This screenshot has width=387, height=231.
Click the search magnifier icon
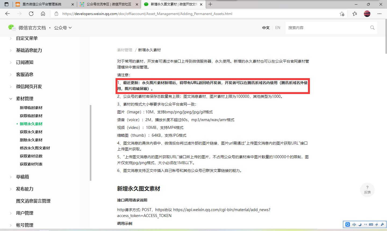point(372,28)
